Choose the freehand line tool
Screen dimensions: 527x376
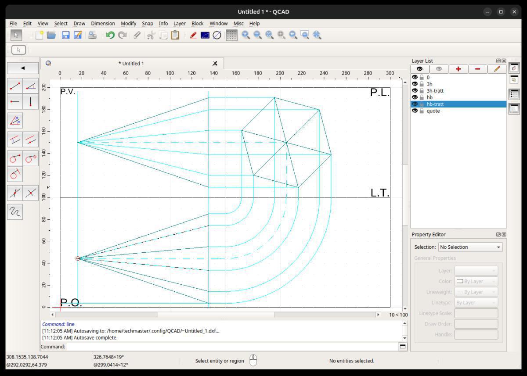click(15, 212)
